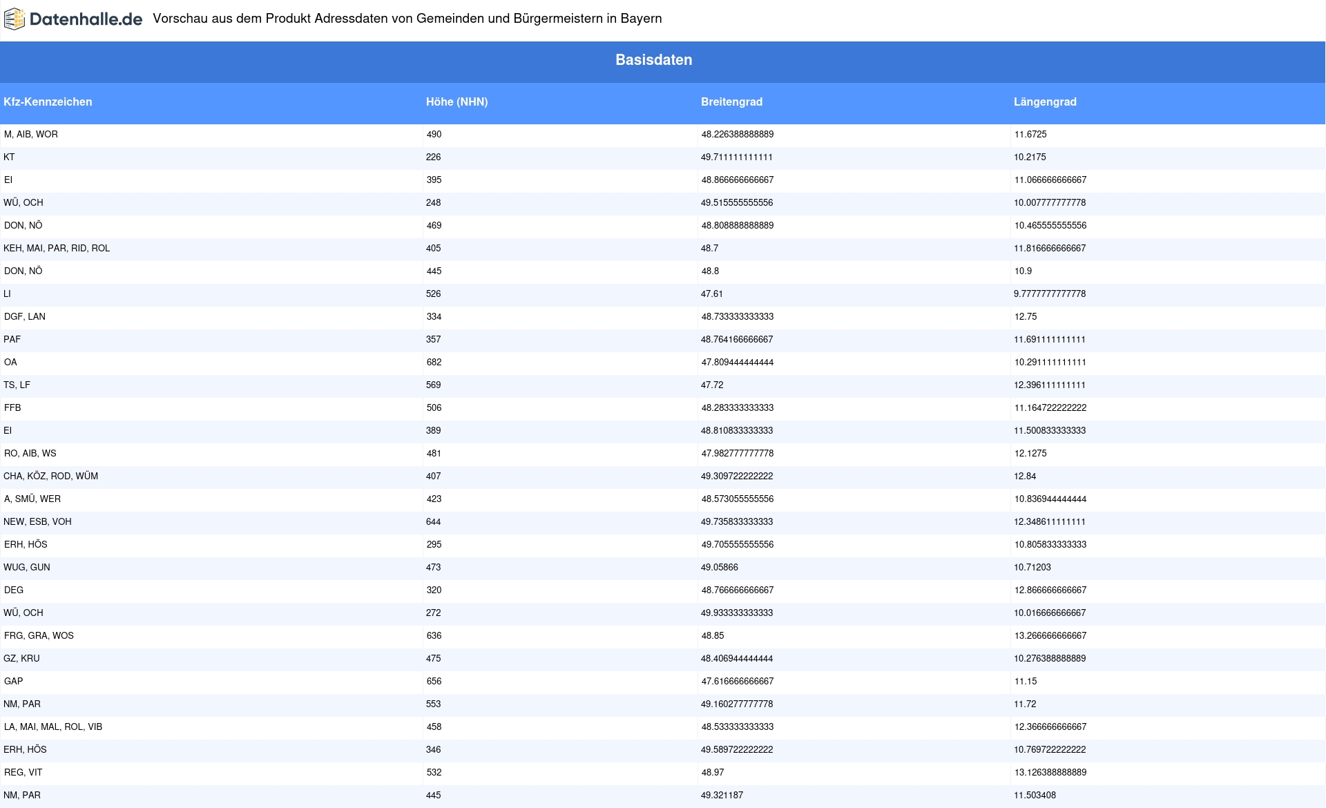Click the latitude value 49.05866
The width and height of the screenshot is (1326, 808).
(720, 568)
